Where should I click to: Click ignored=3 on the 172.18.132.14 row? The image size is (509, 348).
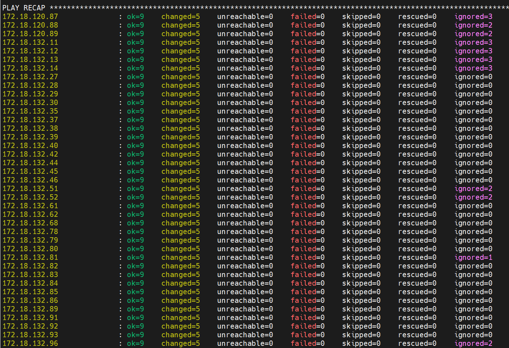474,68
